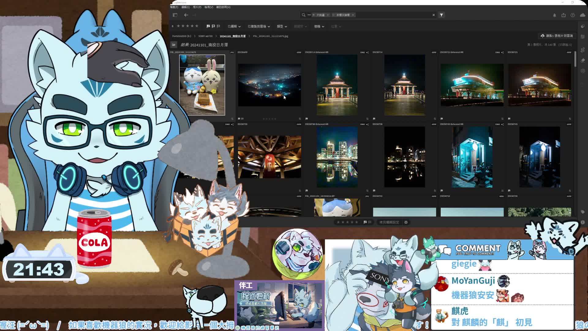Toggle the unflagged flag filter

pyautogui.click(x=213, y=26)
